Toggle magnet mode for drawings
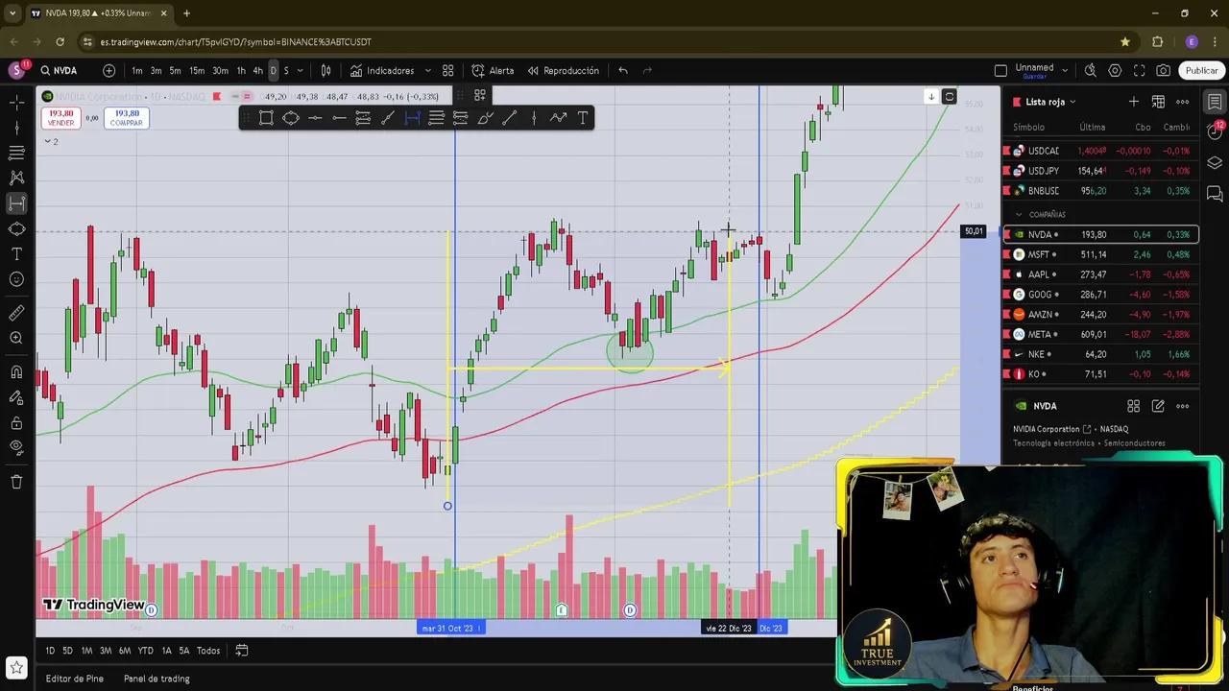 (16, 372)
